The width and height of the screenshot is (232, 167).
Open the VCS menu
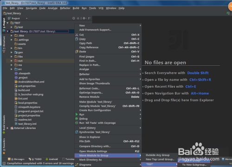pos(101,8)
